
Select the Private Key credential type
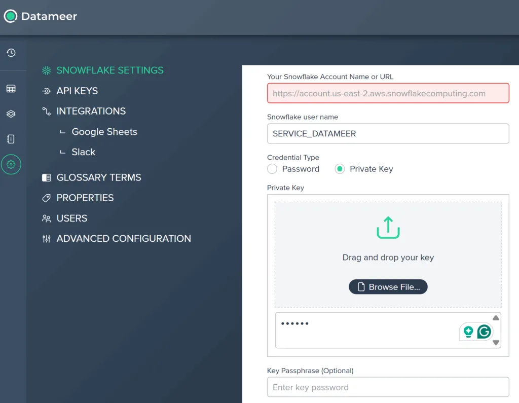tap(340, 169)
